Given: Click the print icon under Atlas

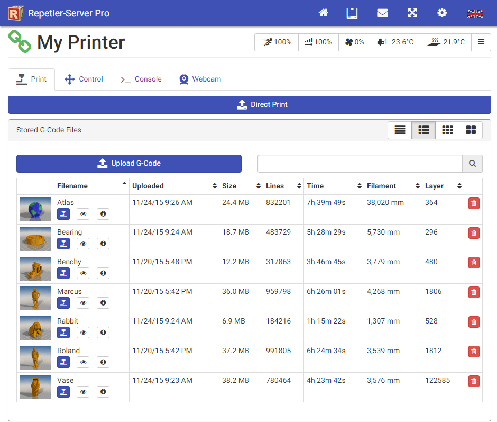Looking at the screenshot, I should (x=63, y=214).
